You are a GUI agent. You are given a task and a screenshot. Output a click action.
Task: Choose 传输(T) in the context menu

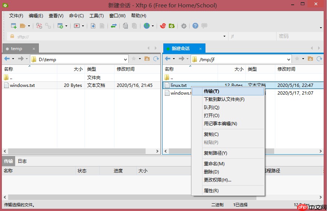click(x=228, y=91)
